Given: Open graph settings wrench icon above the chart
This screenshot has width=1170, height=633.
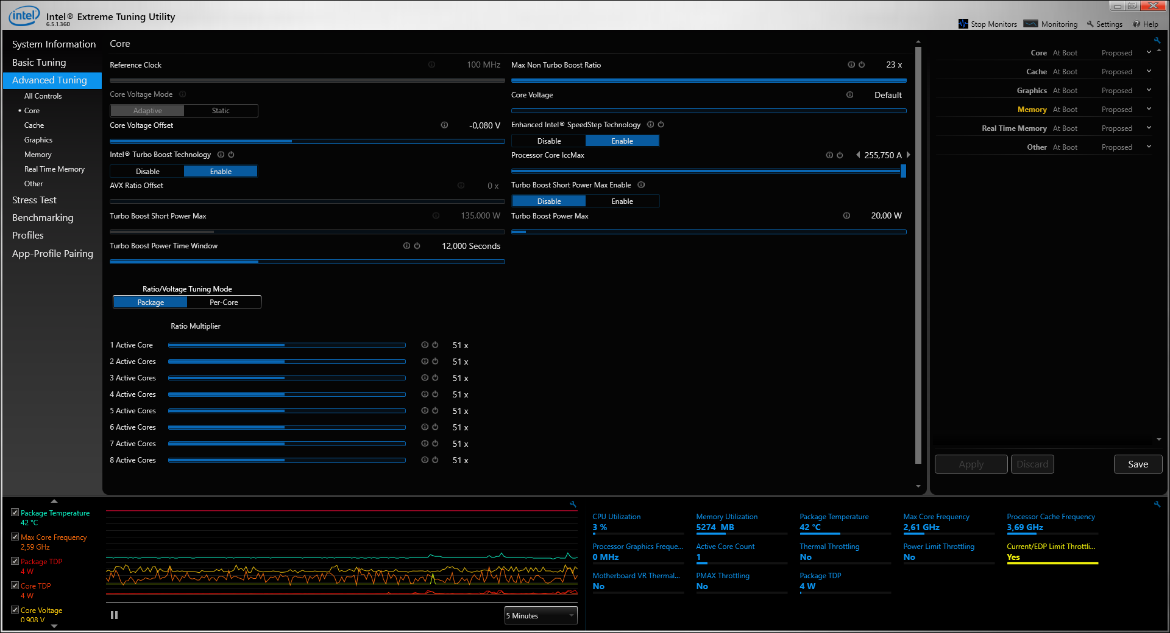Looking at the screenshot, I should (x=573, y=504).
